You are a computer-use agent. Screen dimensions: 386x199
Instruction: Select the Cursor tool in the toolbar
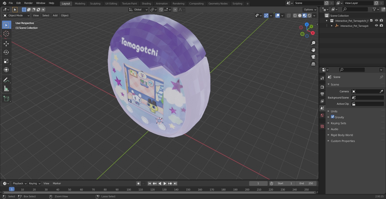pos(6,34)
